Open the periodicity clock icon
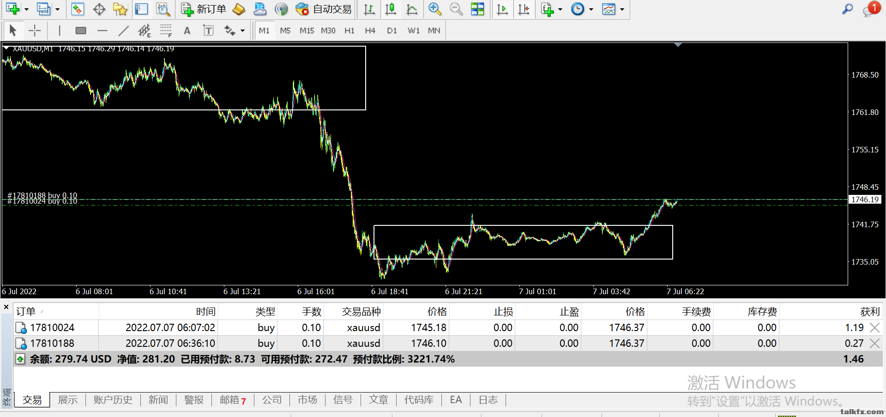 578,9
